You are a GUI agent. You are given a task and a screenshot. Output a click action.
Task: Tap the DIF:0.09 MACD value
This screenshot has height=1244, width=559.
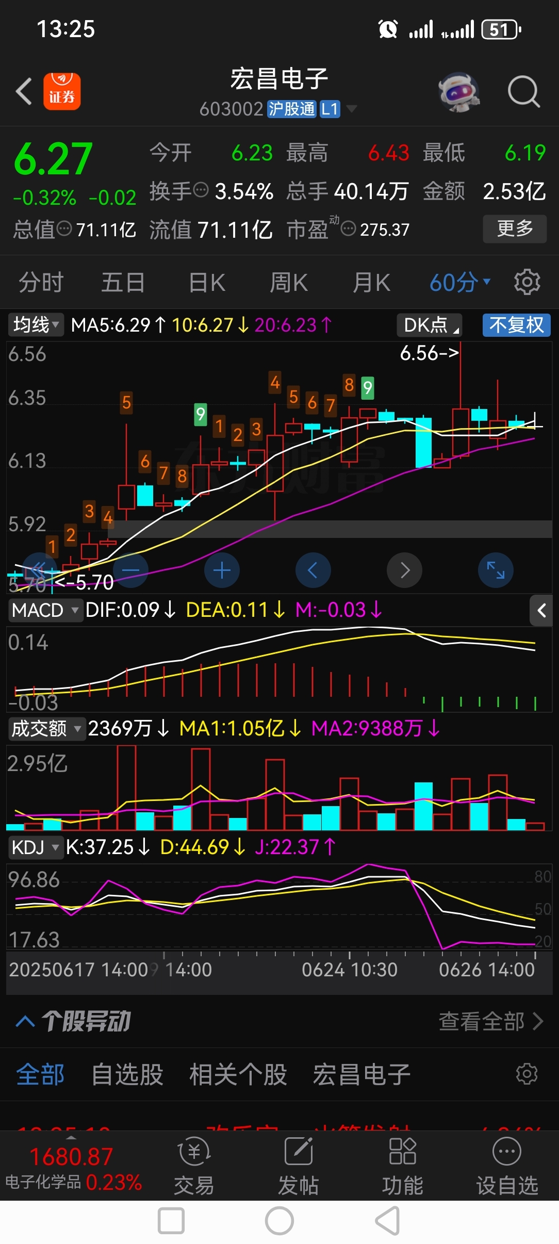click(131, 610)
